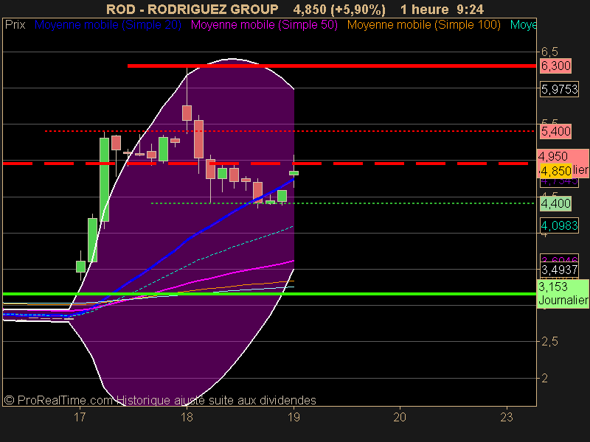Click date 19 on the time axis
Image resolution: width=590 pixels, height=442 pixels.
(294, 417)
